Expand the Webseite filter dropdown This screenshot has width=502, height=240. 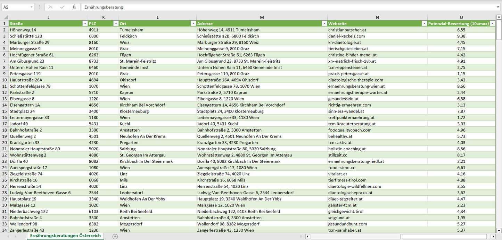point(424,24)
